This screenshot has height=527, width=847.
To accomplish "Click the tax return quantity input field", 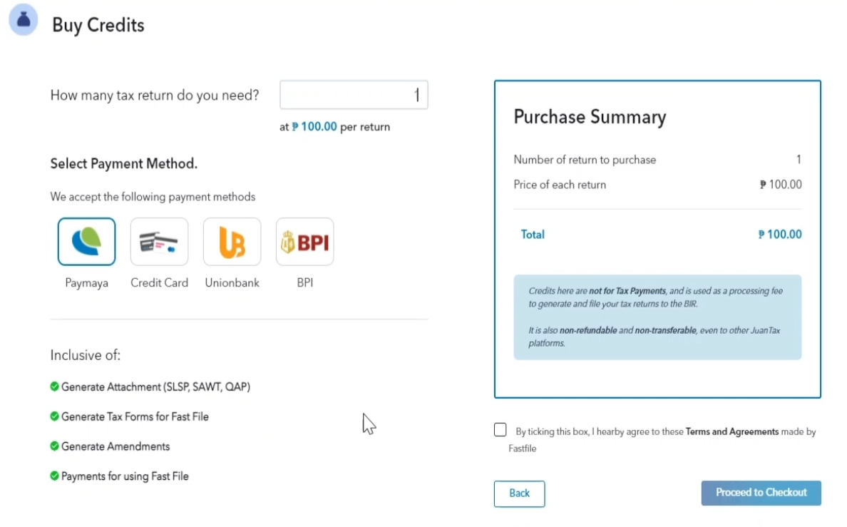I will [354, 95].
